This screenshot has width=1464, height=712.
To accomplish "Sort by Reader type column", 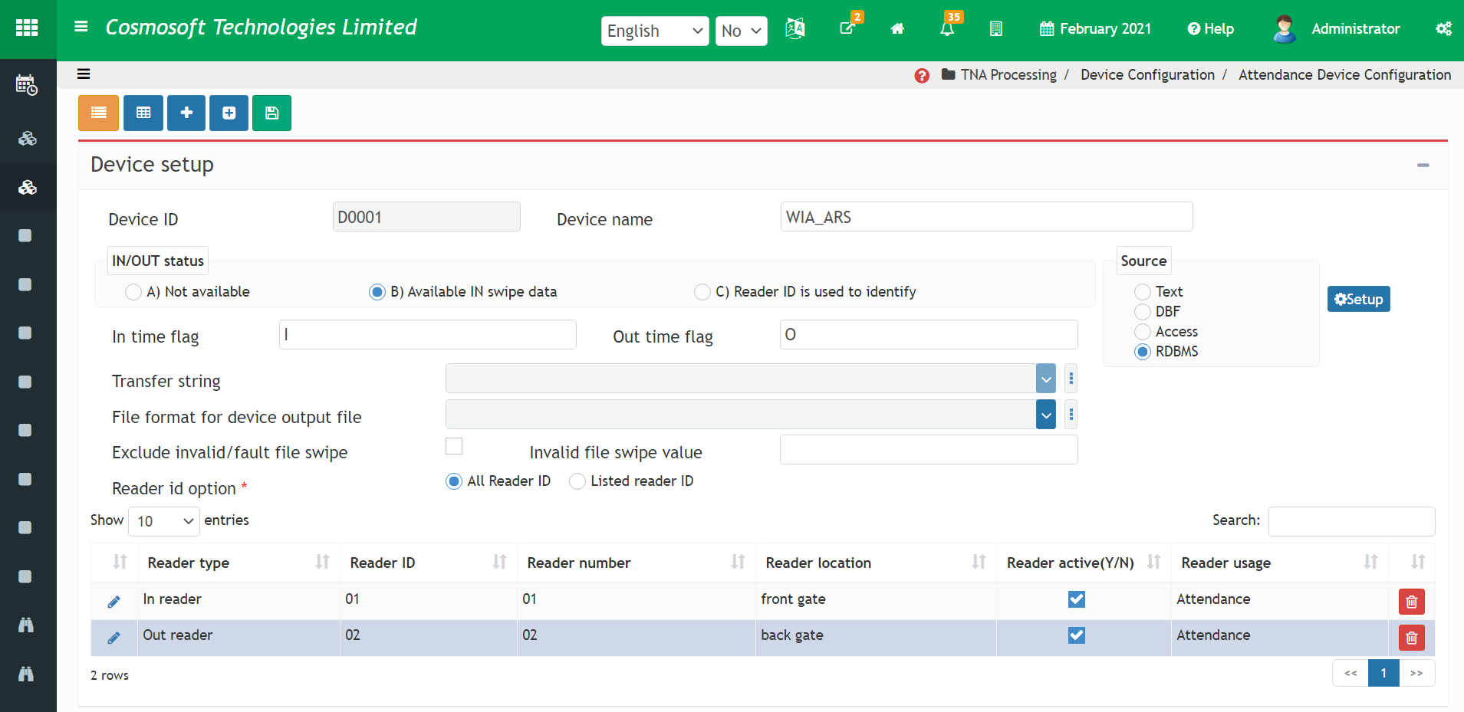I will (x=239, y=563).
